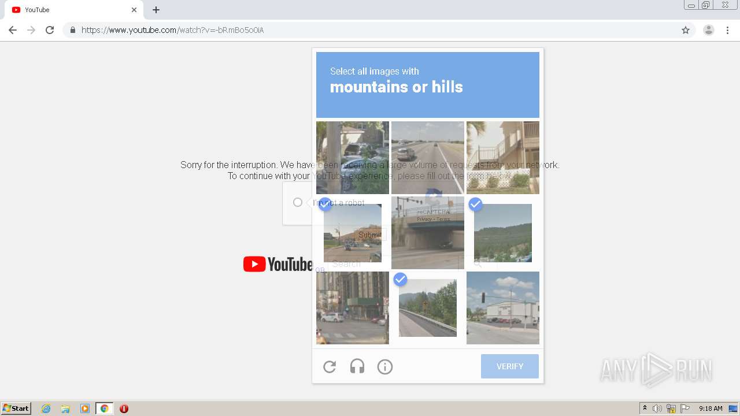Get a new captcha challenge with the reload icon
The height and width of the screenshot is (416, 740).
[x=330, y=366]
